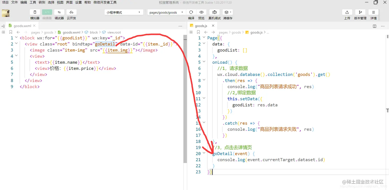This screenshot has height=190, width=389.
Task: Click left editor bookmark icon
Action: click(11, 32)
